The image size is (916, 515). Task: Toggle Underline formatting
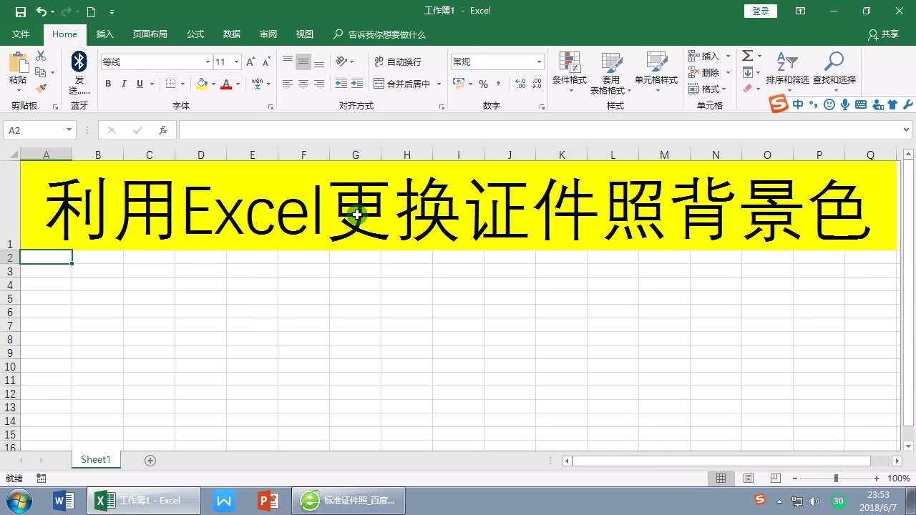[x=140, y=84]
